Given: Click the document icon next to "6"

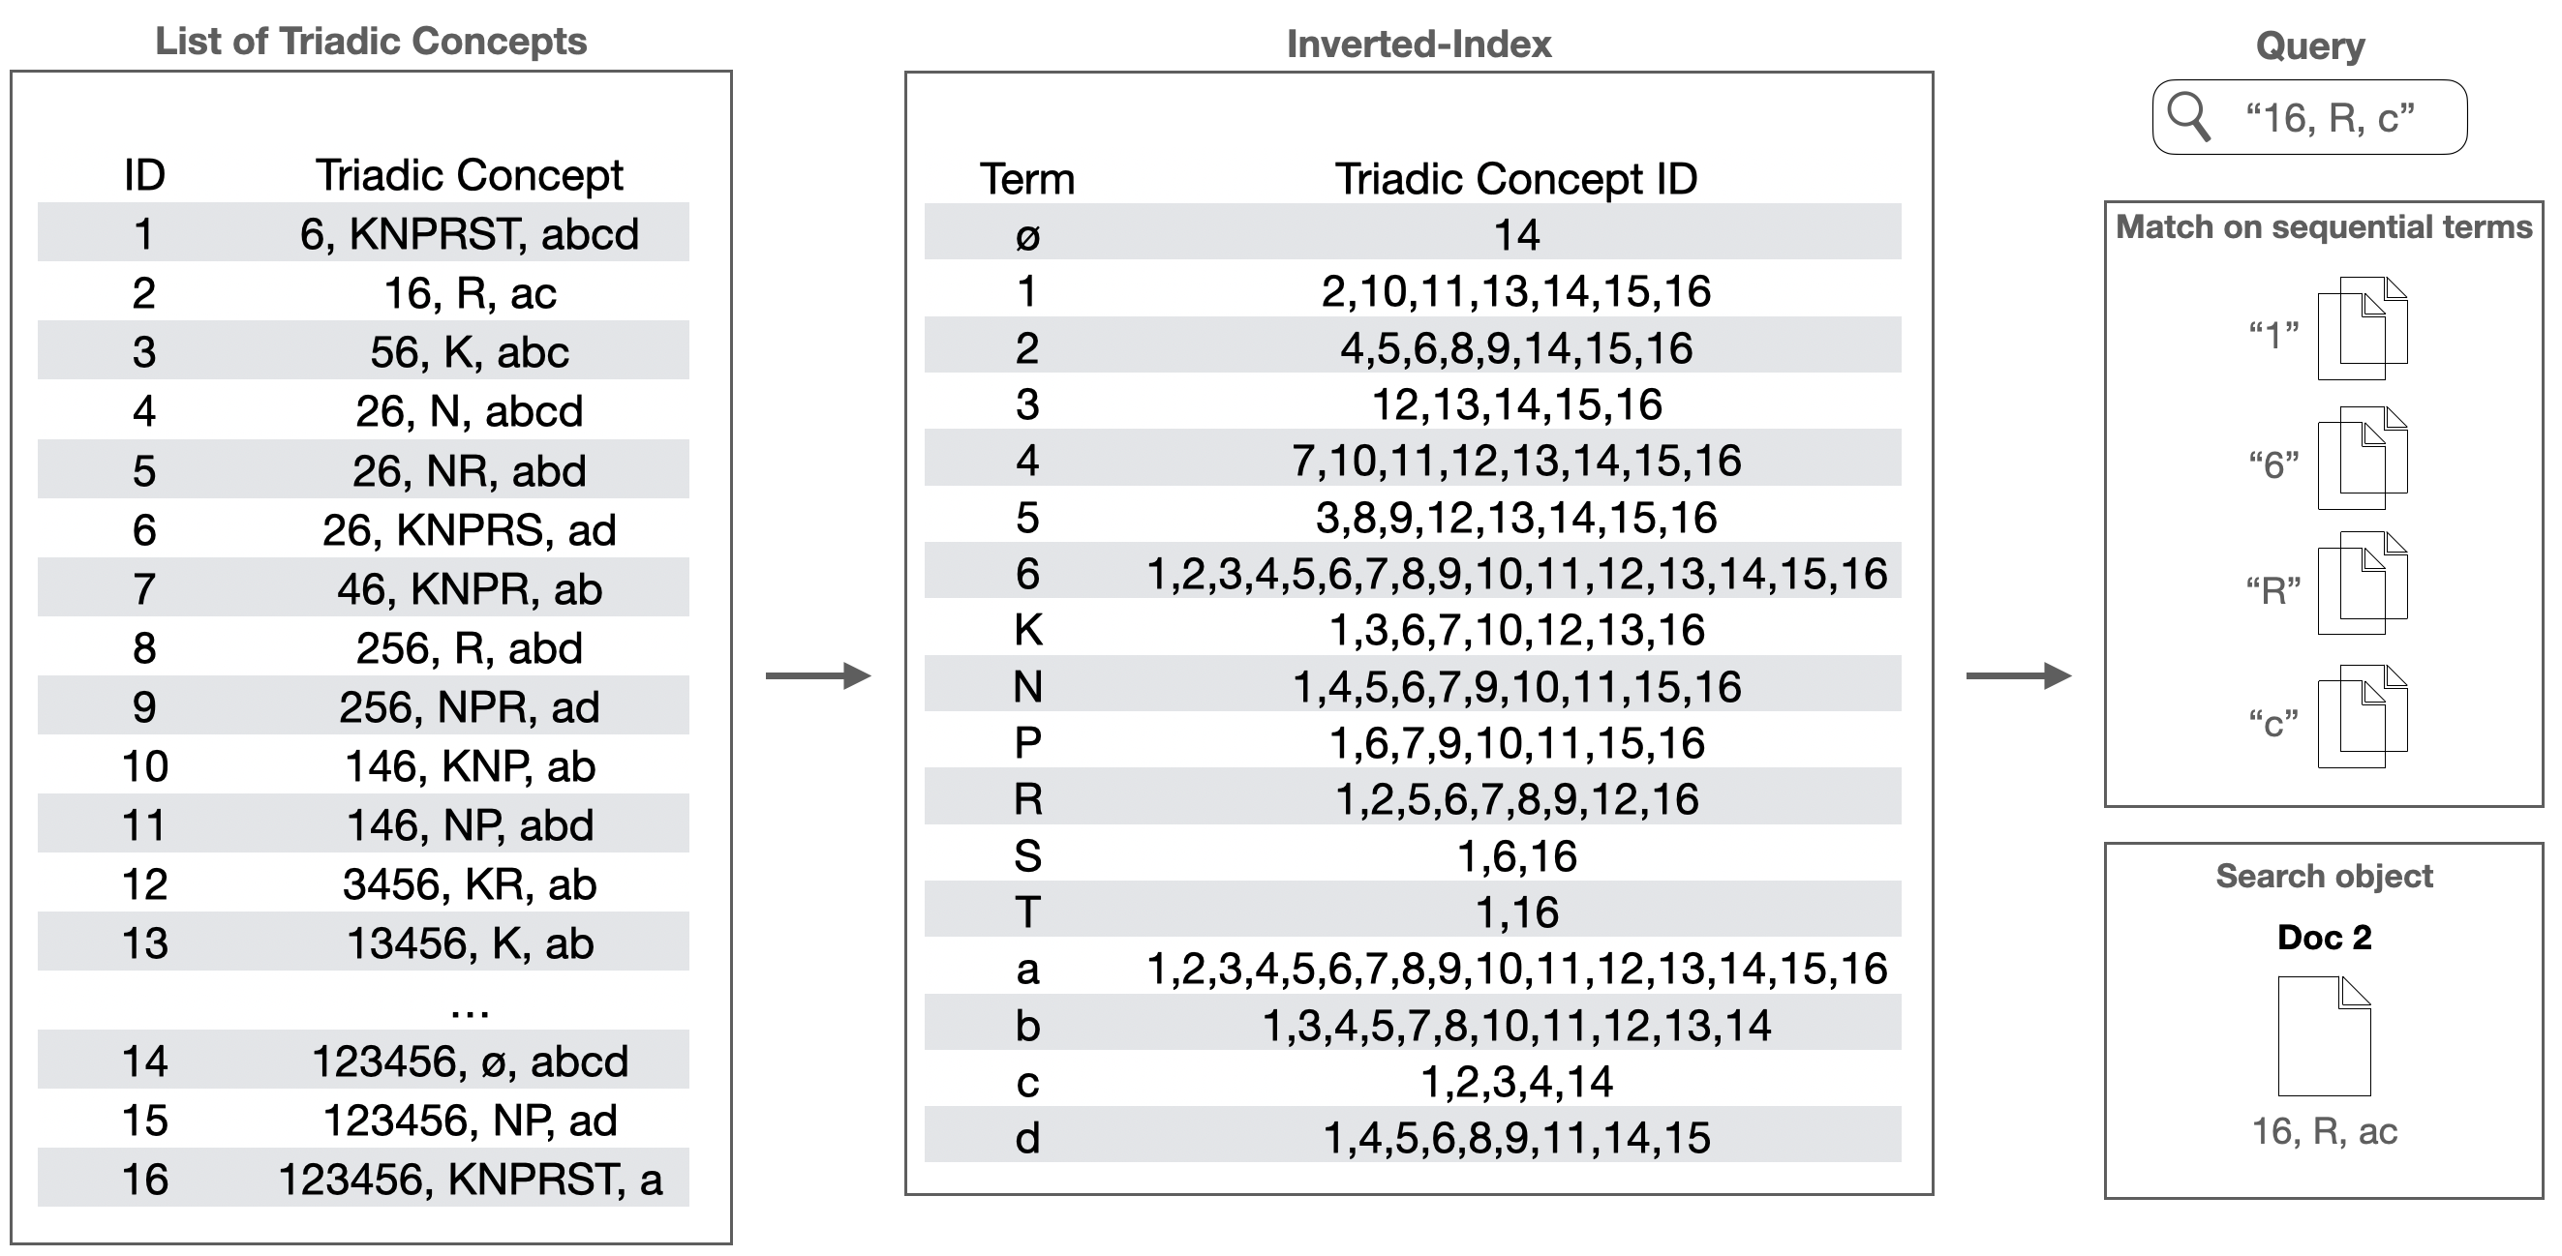Looking at the screenshot, I should [2362, 458].
